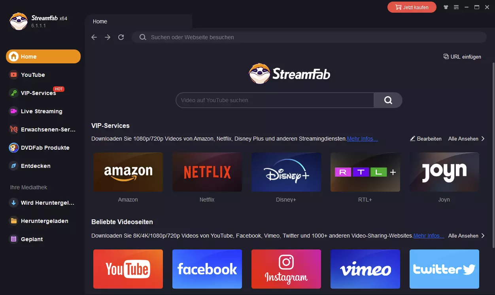Viewport: 495px width, 295px height.
Task: Click the red HOT badge on VIP-Services
Action: tap(59, 89)
